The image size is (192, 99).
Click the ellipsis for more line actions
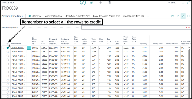click(148, 16)
